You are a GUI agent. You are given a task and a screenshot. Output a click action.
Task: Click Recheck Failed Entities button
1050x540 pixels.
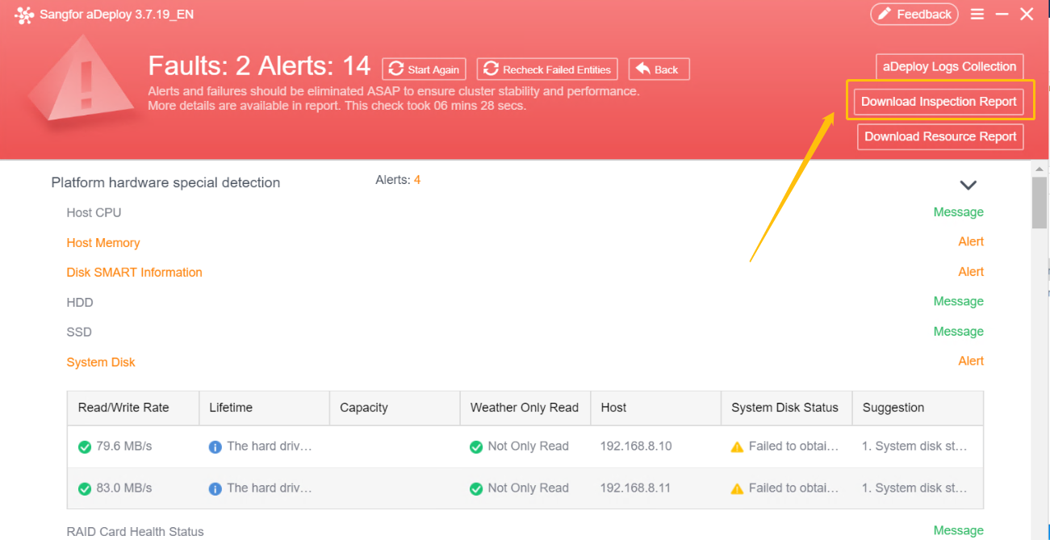pyautogui.click(x=548, y=69)
